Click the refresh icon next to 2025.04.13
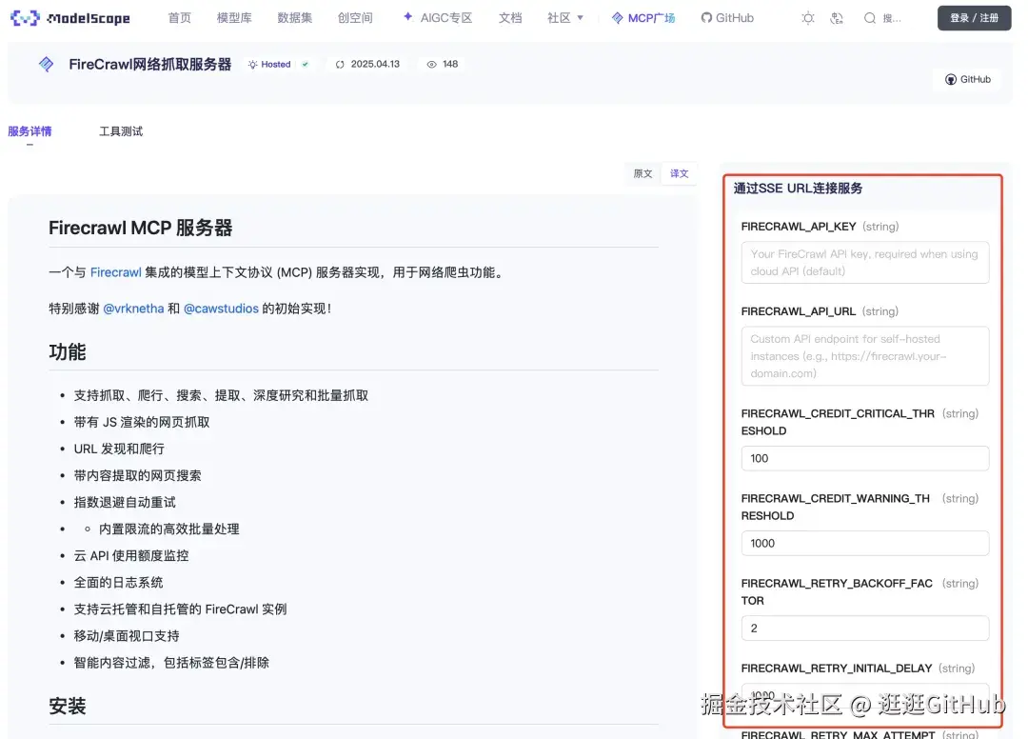Screen dimensions: 1028x739 coord(340,64)
